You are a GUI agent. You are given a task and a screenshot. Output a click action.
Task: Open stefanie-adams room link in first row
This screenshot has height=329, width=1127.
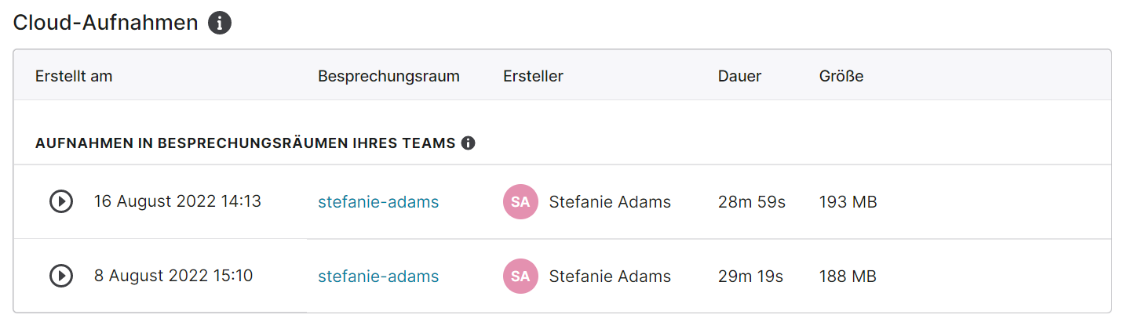point(378,202)
